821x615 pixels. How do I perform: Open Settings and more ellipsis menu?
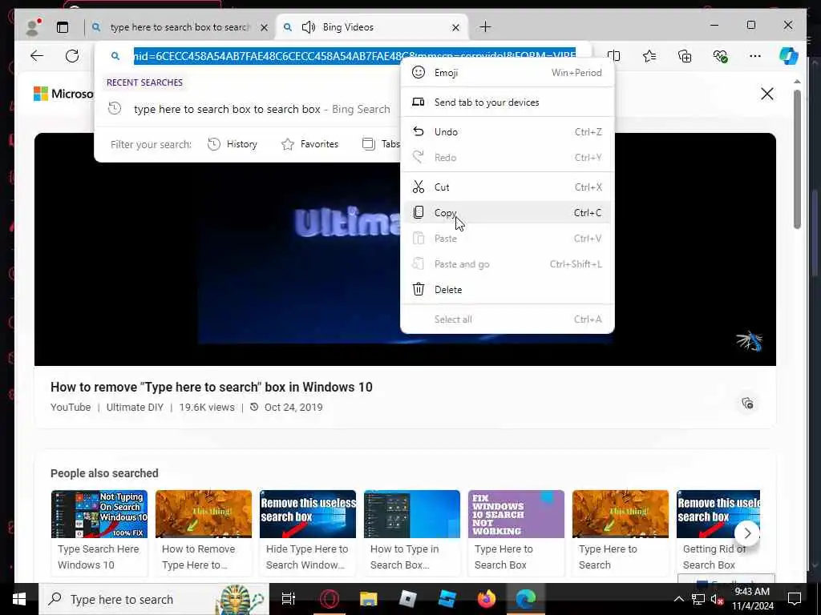point(754,56)
